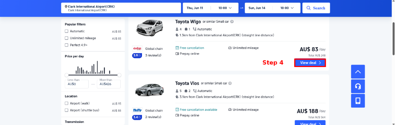
Task: Click the seats icon for Toyota Vios
Action: point(177,91)
